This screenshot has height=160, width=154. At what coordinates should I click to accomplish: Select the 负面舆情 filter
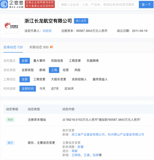coord(93,61)
